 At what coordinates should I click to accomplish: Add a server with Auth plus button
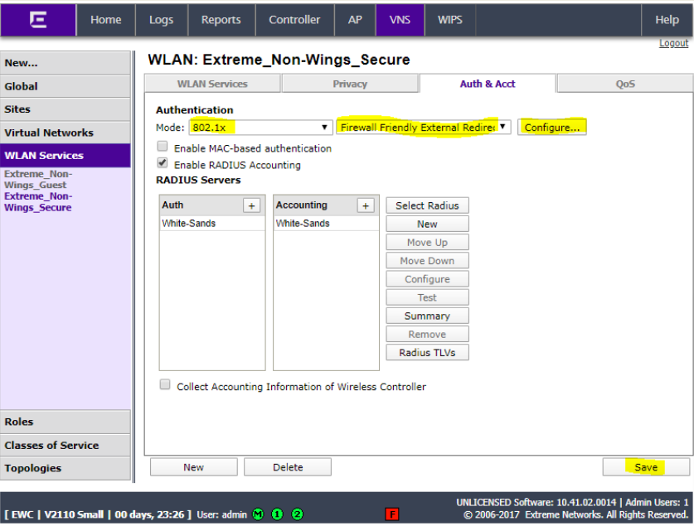pos(251,205)
